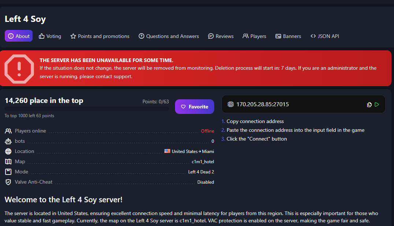Screen dimensions: 394x226
Task: Click the Location globe icon
Action: [8, 152]
